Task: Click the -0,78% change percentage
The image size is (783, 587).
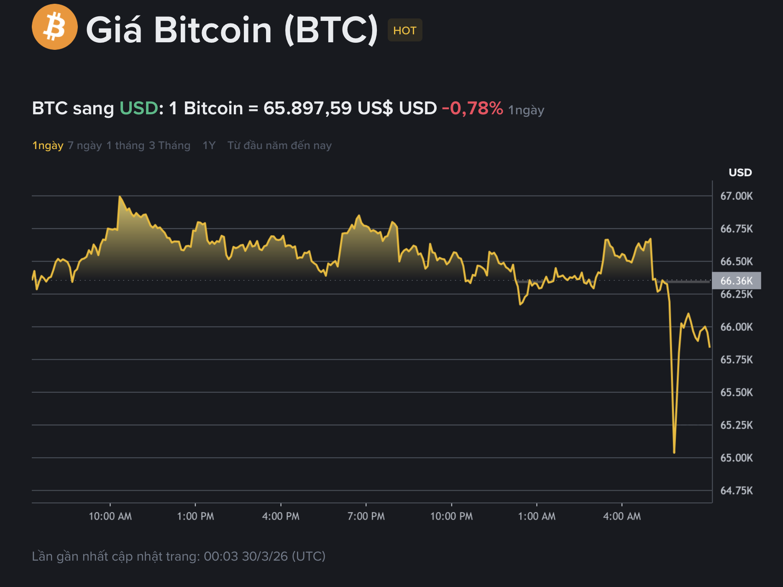Action: coord(471,108)
